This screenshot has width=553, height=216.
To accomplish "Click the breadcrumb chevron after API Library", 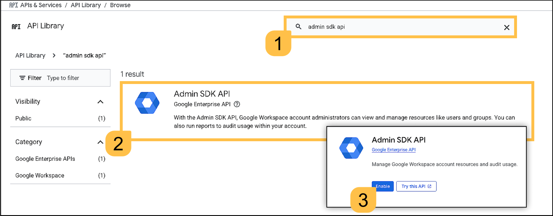I will point(54,56).
